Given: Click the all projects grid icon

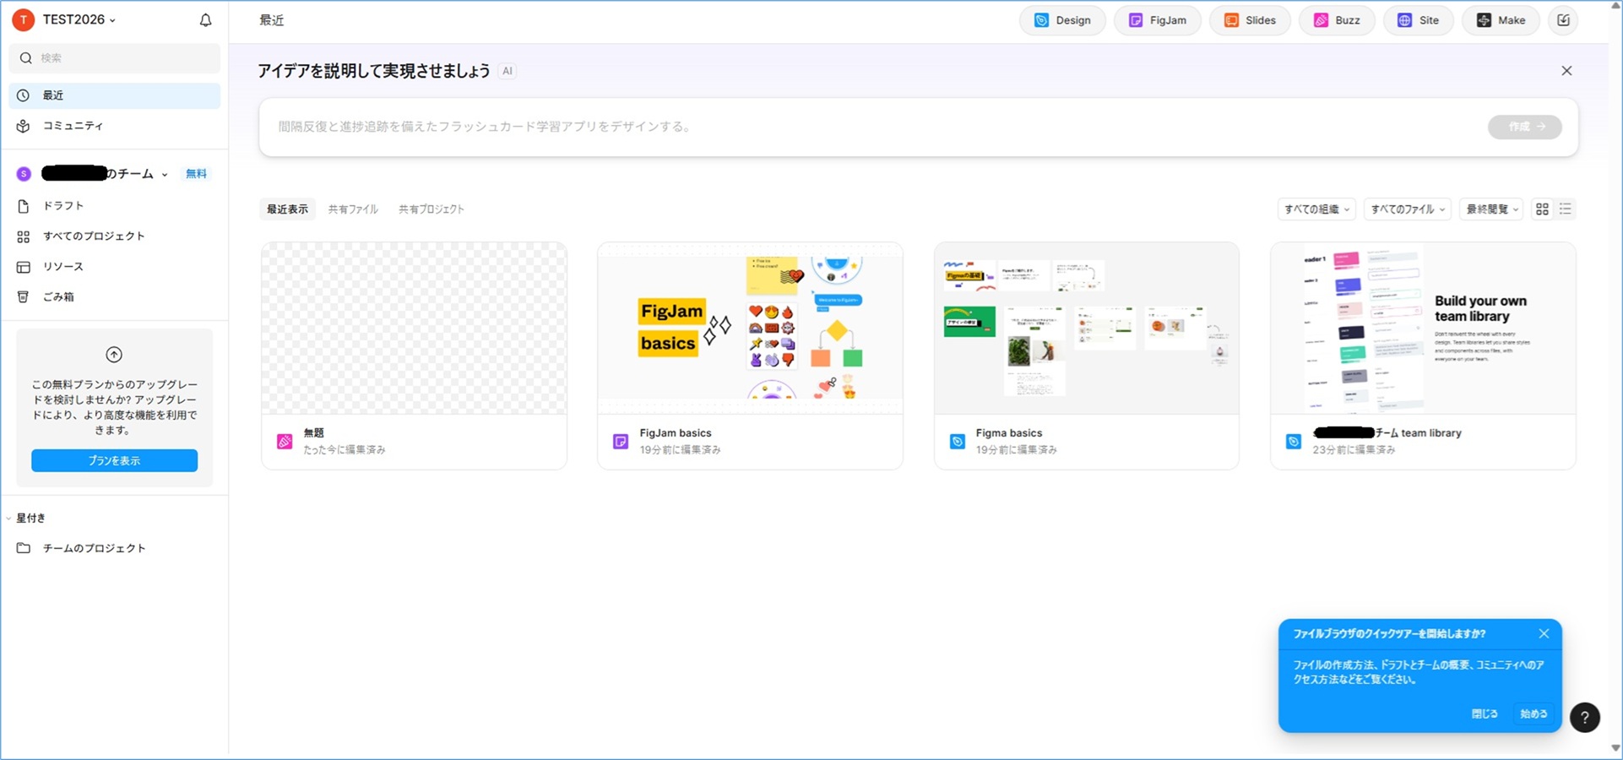Looking at the screenshot, I should coord(24,236).
